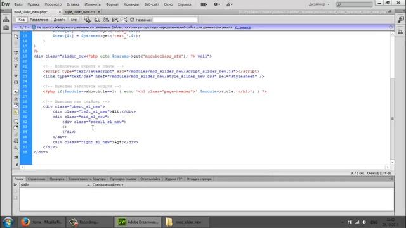Click the vertical scrollbar thumb of code editor

click(x=392, y=118)
